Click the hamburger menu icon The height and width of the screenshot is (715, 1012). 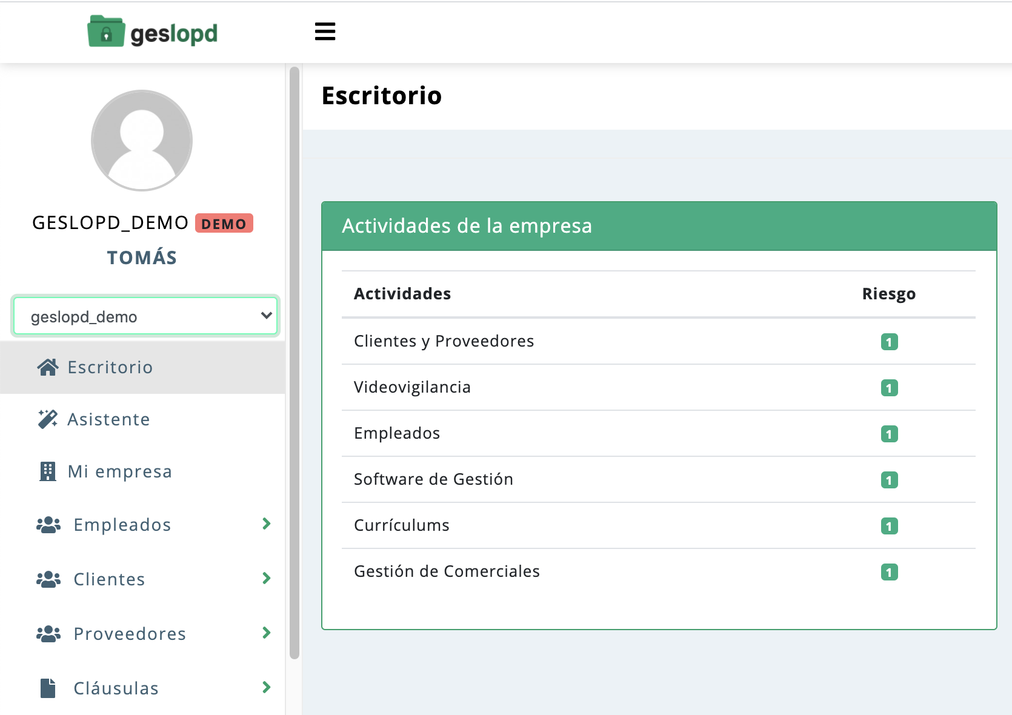click(325, 32)
